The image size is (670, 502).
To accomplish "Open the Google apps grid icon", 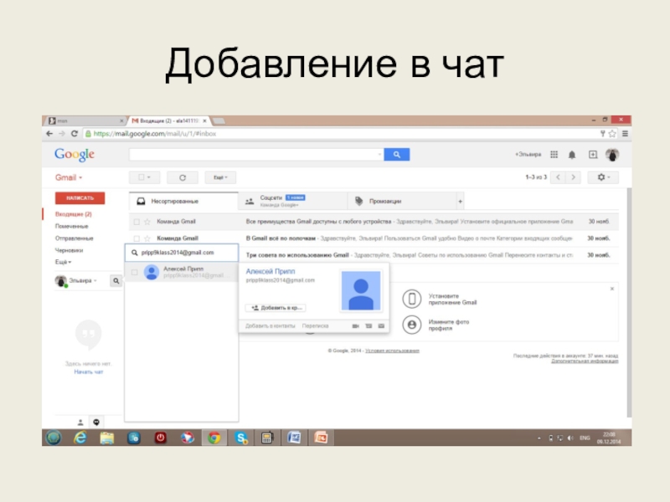I will [x=554, y=154].
